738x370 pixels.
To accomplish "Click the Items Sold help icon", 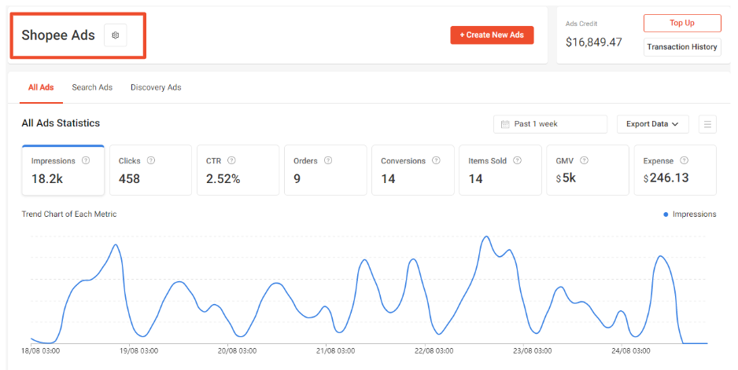I will point(518,160).
